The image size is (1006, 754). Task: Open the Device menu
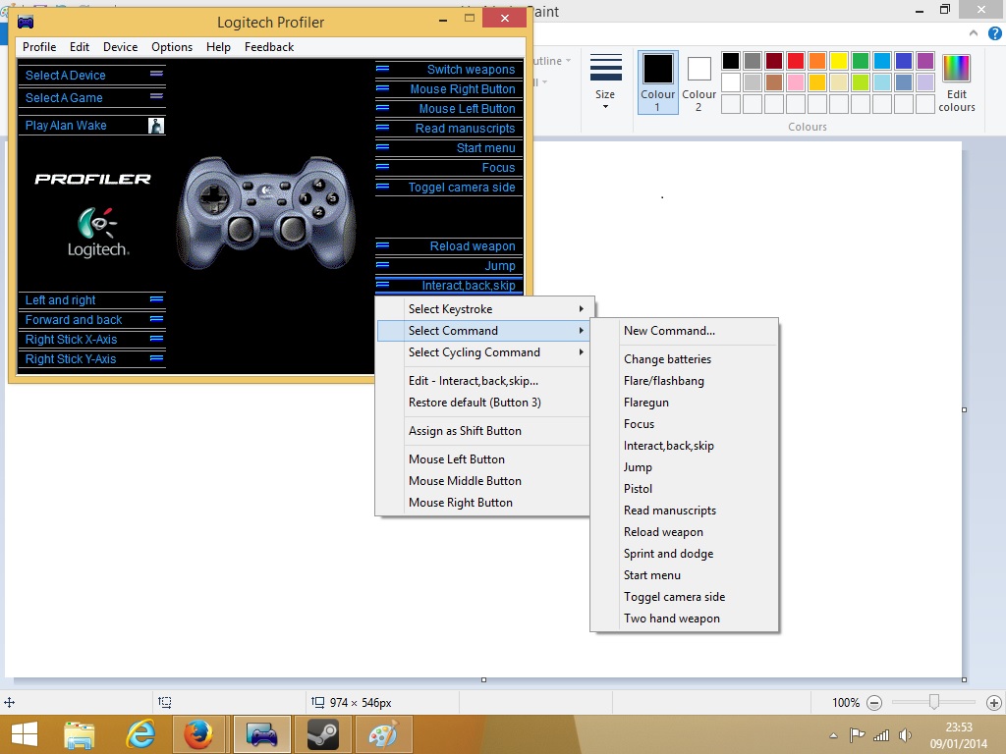(120, 47)
